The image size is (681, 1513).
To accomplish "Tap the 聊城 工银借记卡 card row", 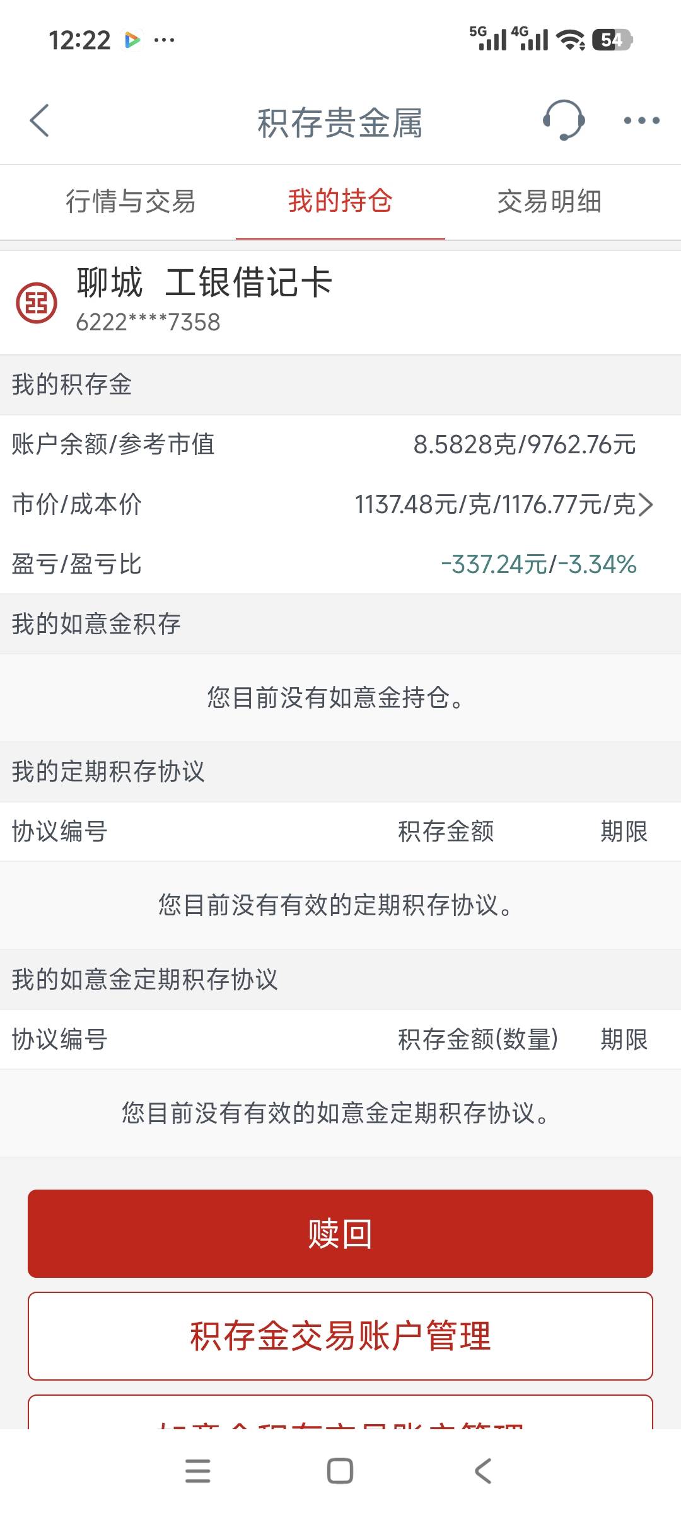I will 340,303.
